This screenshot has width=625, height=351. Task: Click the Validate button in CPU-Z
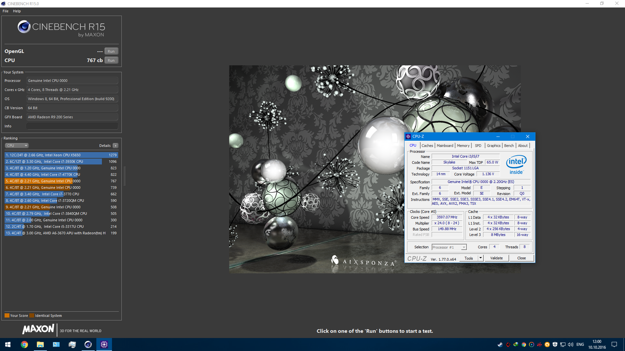[496, 258]
